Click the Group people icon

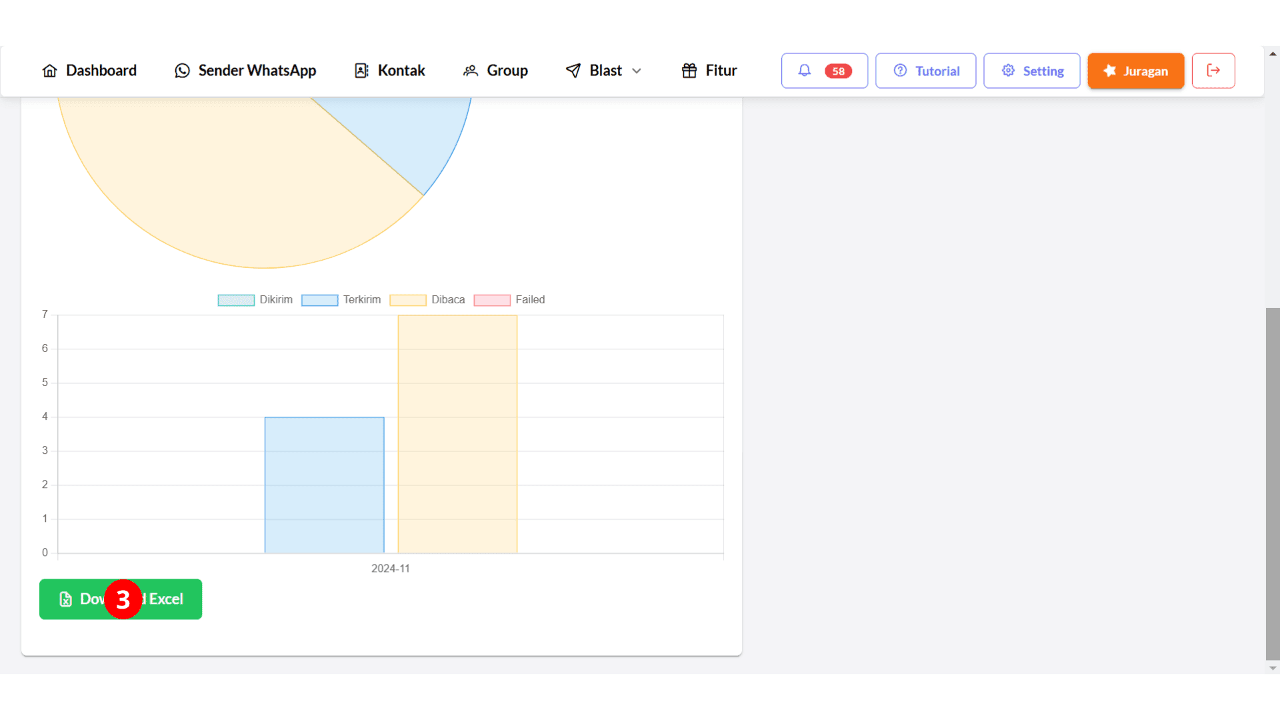tap(471, 71)
